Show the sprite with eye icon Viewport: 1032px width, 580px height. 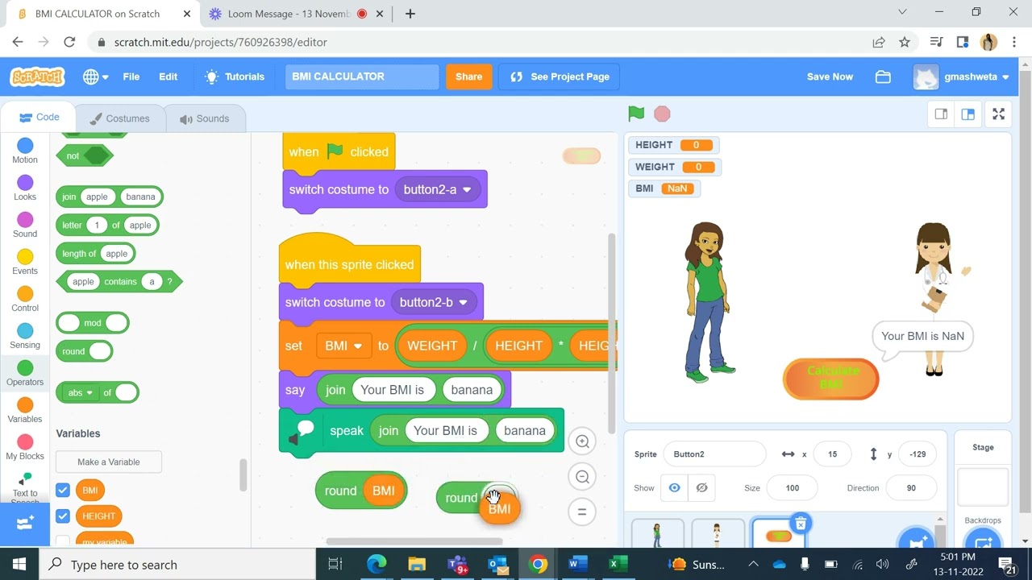(675, 488)
